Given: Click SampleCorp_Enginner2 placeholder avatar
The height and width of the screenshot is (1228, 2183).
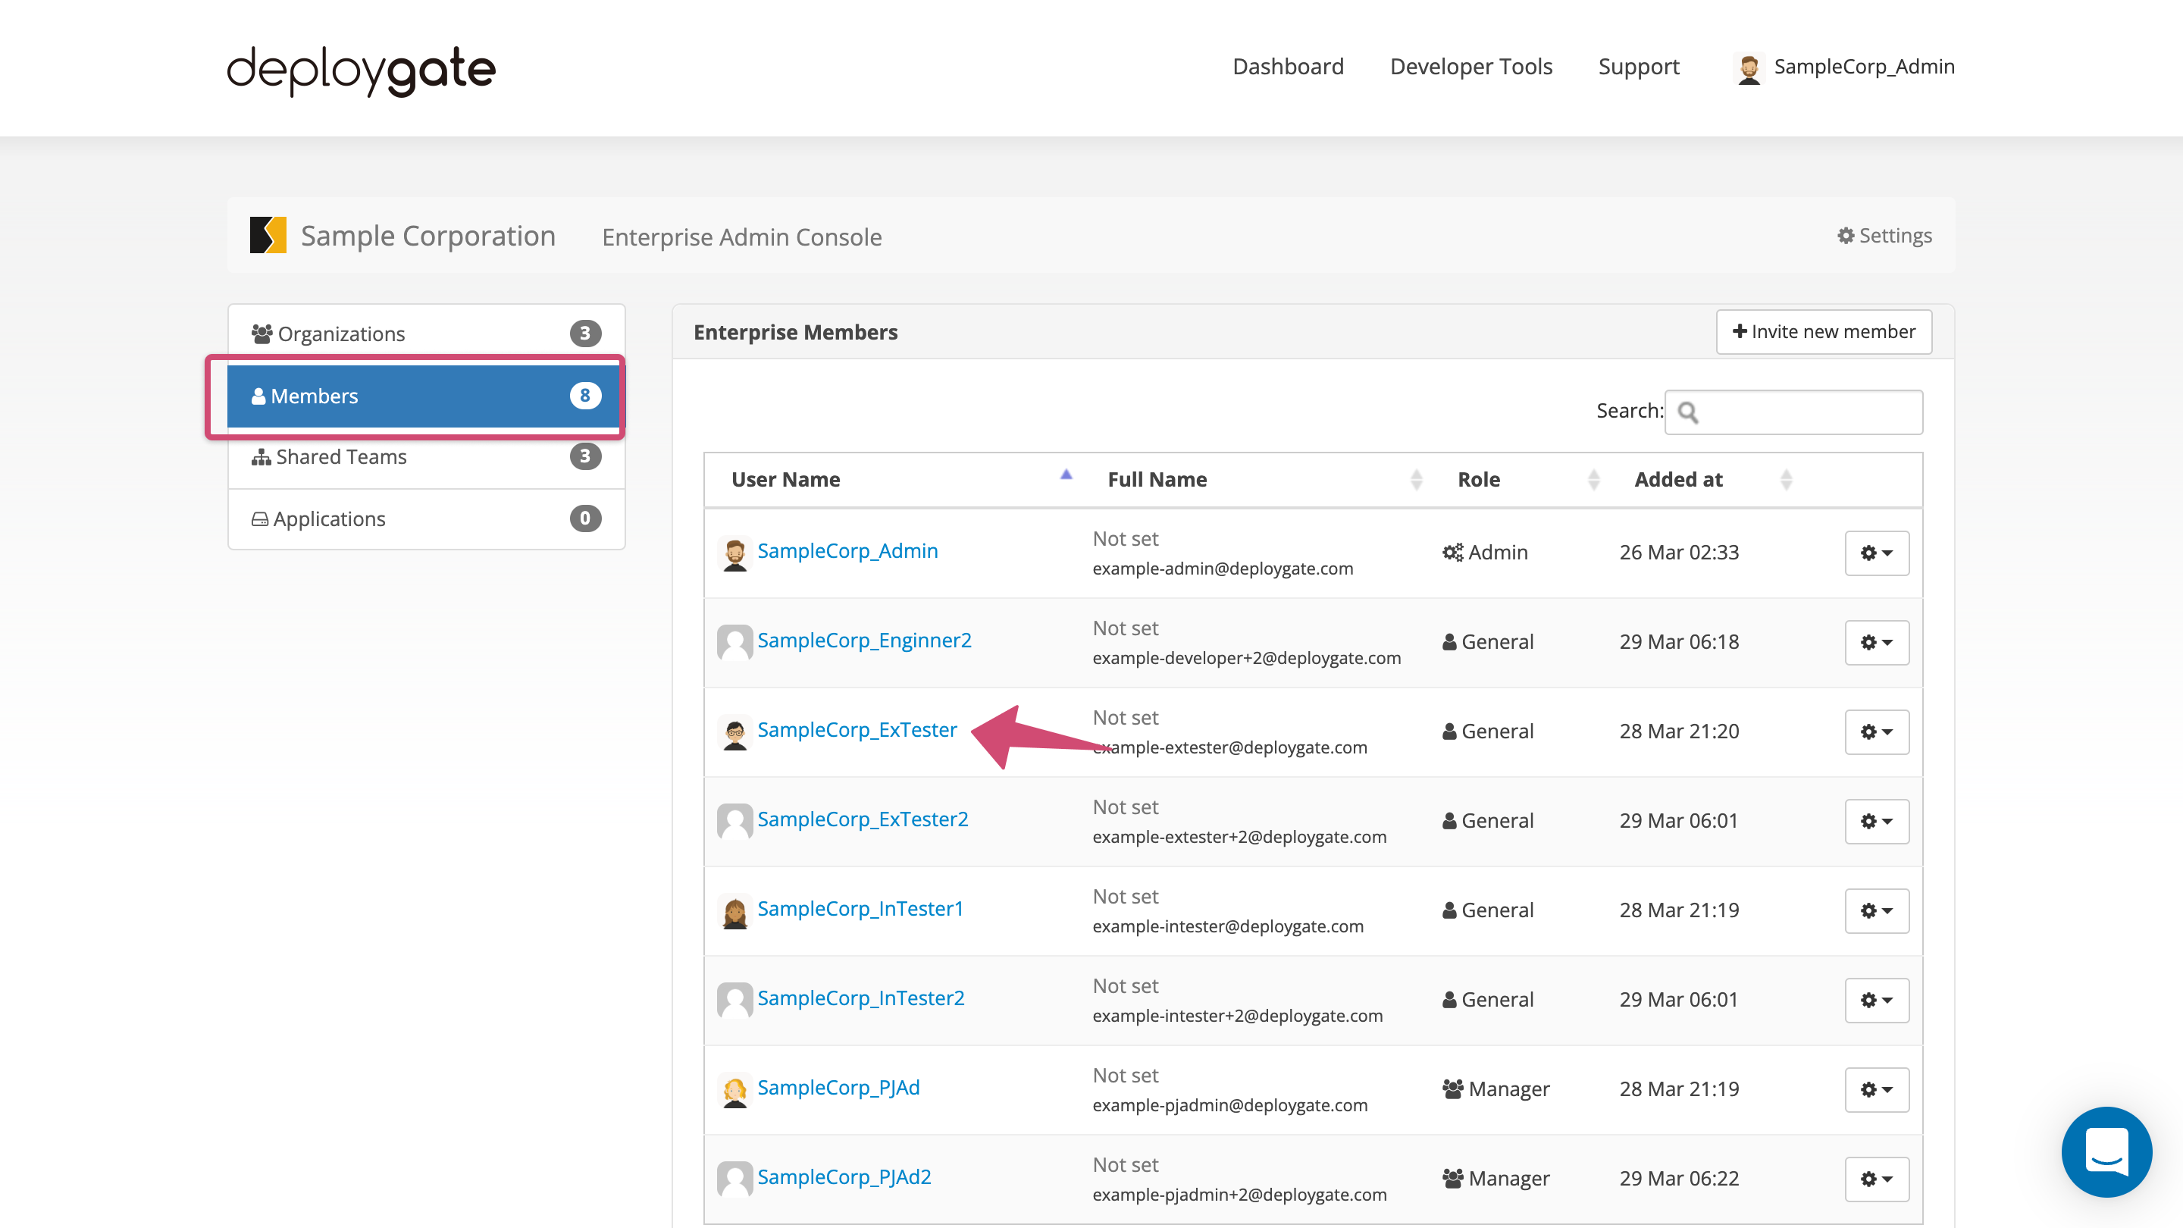Looking at the screenshot, I should click(734, 642).
